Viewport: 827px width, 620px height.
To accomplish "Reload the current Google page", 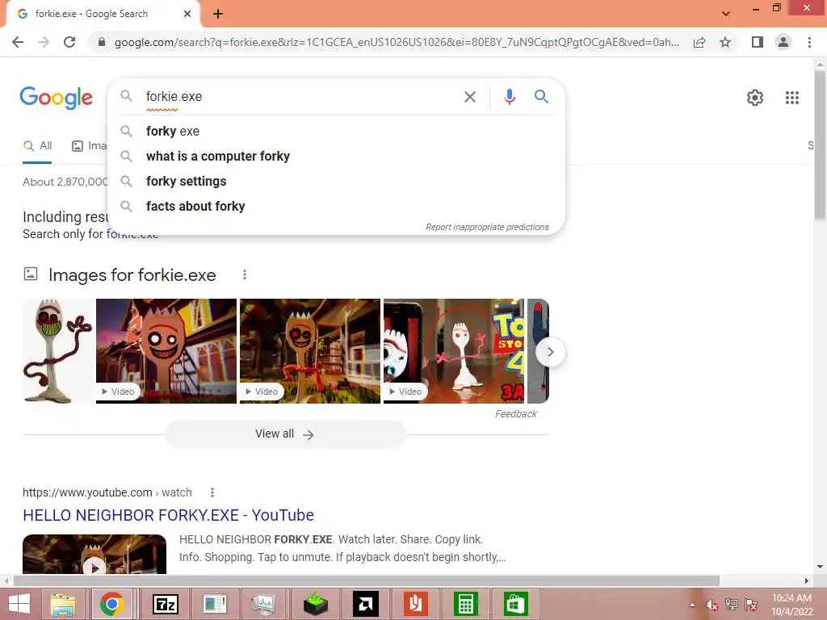I will (69, 42).
